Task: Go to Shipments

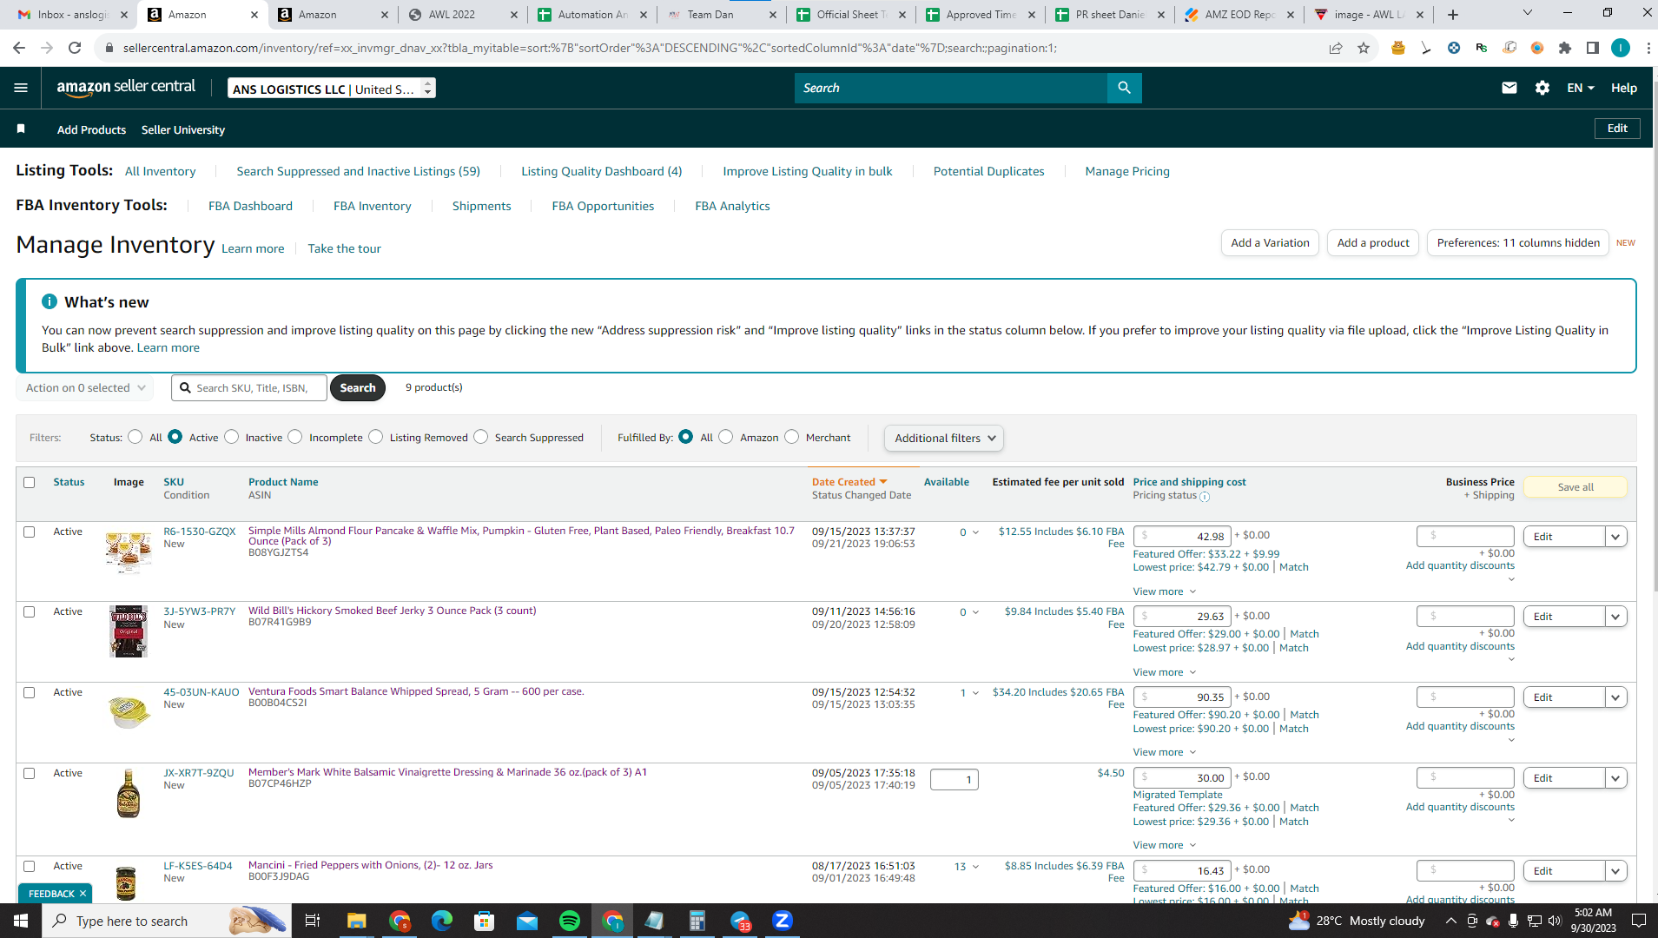Action: 481,206
